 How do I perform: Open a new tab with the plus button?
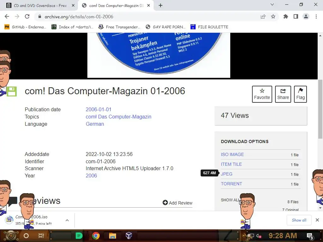(x=161, y=6)
